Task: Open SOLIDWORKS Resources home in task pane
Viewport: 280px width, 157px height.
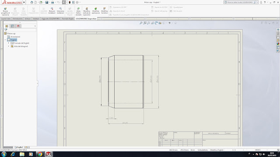Action: pos(278,30)
